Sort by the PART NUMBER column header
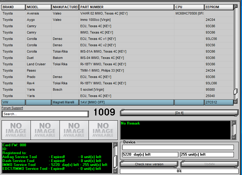This screenshot has height=175, width=242. 126,7
